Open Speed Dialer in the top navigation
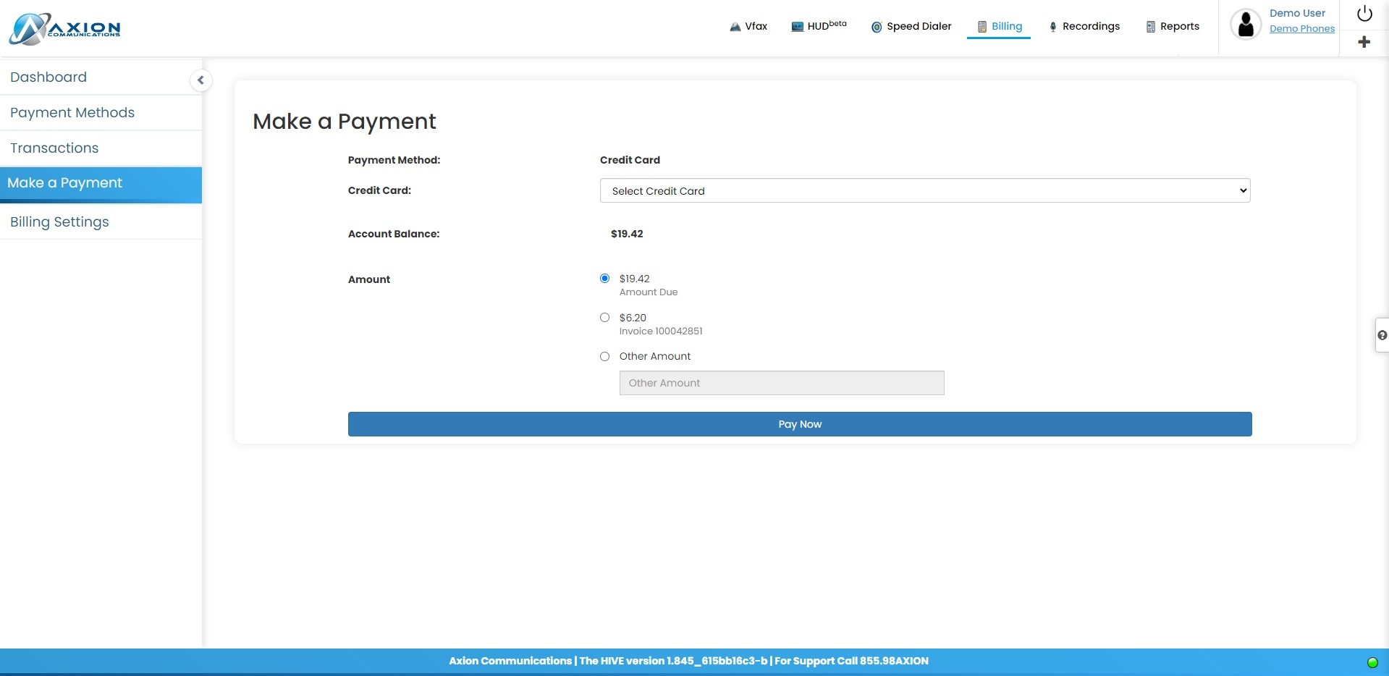The height and width of the screenshot is (676, 1389). pos(911,26)
